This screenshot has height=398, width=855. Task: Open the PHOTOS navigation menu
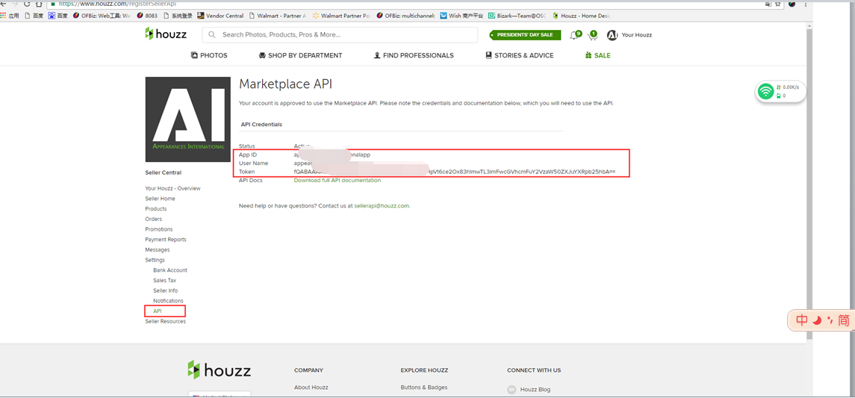click(x=209, y=55)
